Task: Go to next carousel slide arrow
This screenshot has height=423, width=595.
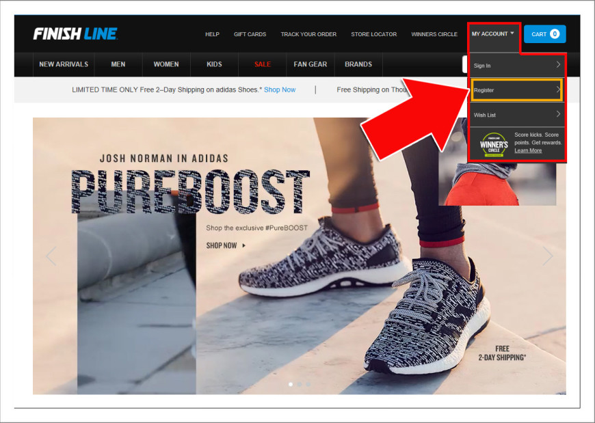Action: point(548,256)
